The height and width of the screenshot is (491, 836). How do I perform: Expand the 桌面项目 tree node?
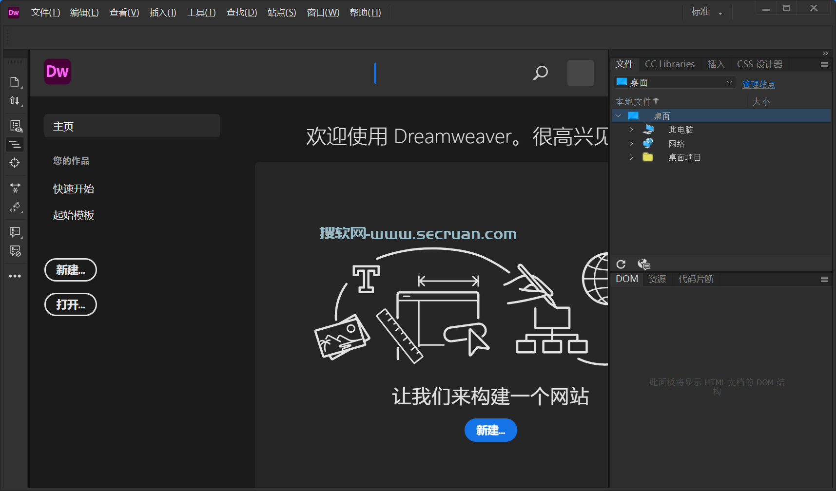(x=631, y=157)
